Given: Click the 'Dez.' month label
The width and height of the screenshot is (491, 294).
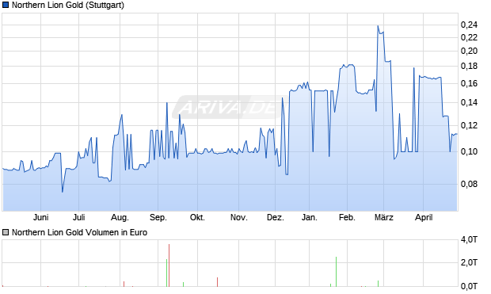Looking at the screenshot, I should pos(276,217).
